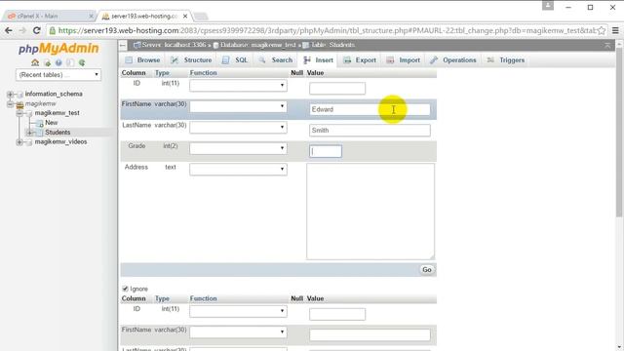Open the Function dropdown for the second FirstName row
624x351 pixels.
pos(238,331)
